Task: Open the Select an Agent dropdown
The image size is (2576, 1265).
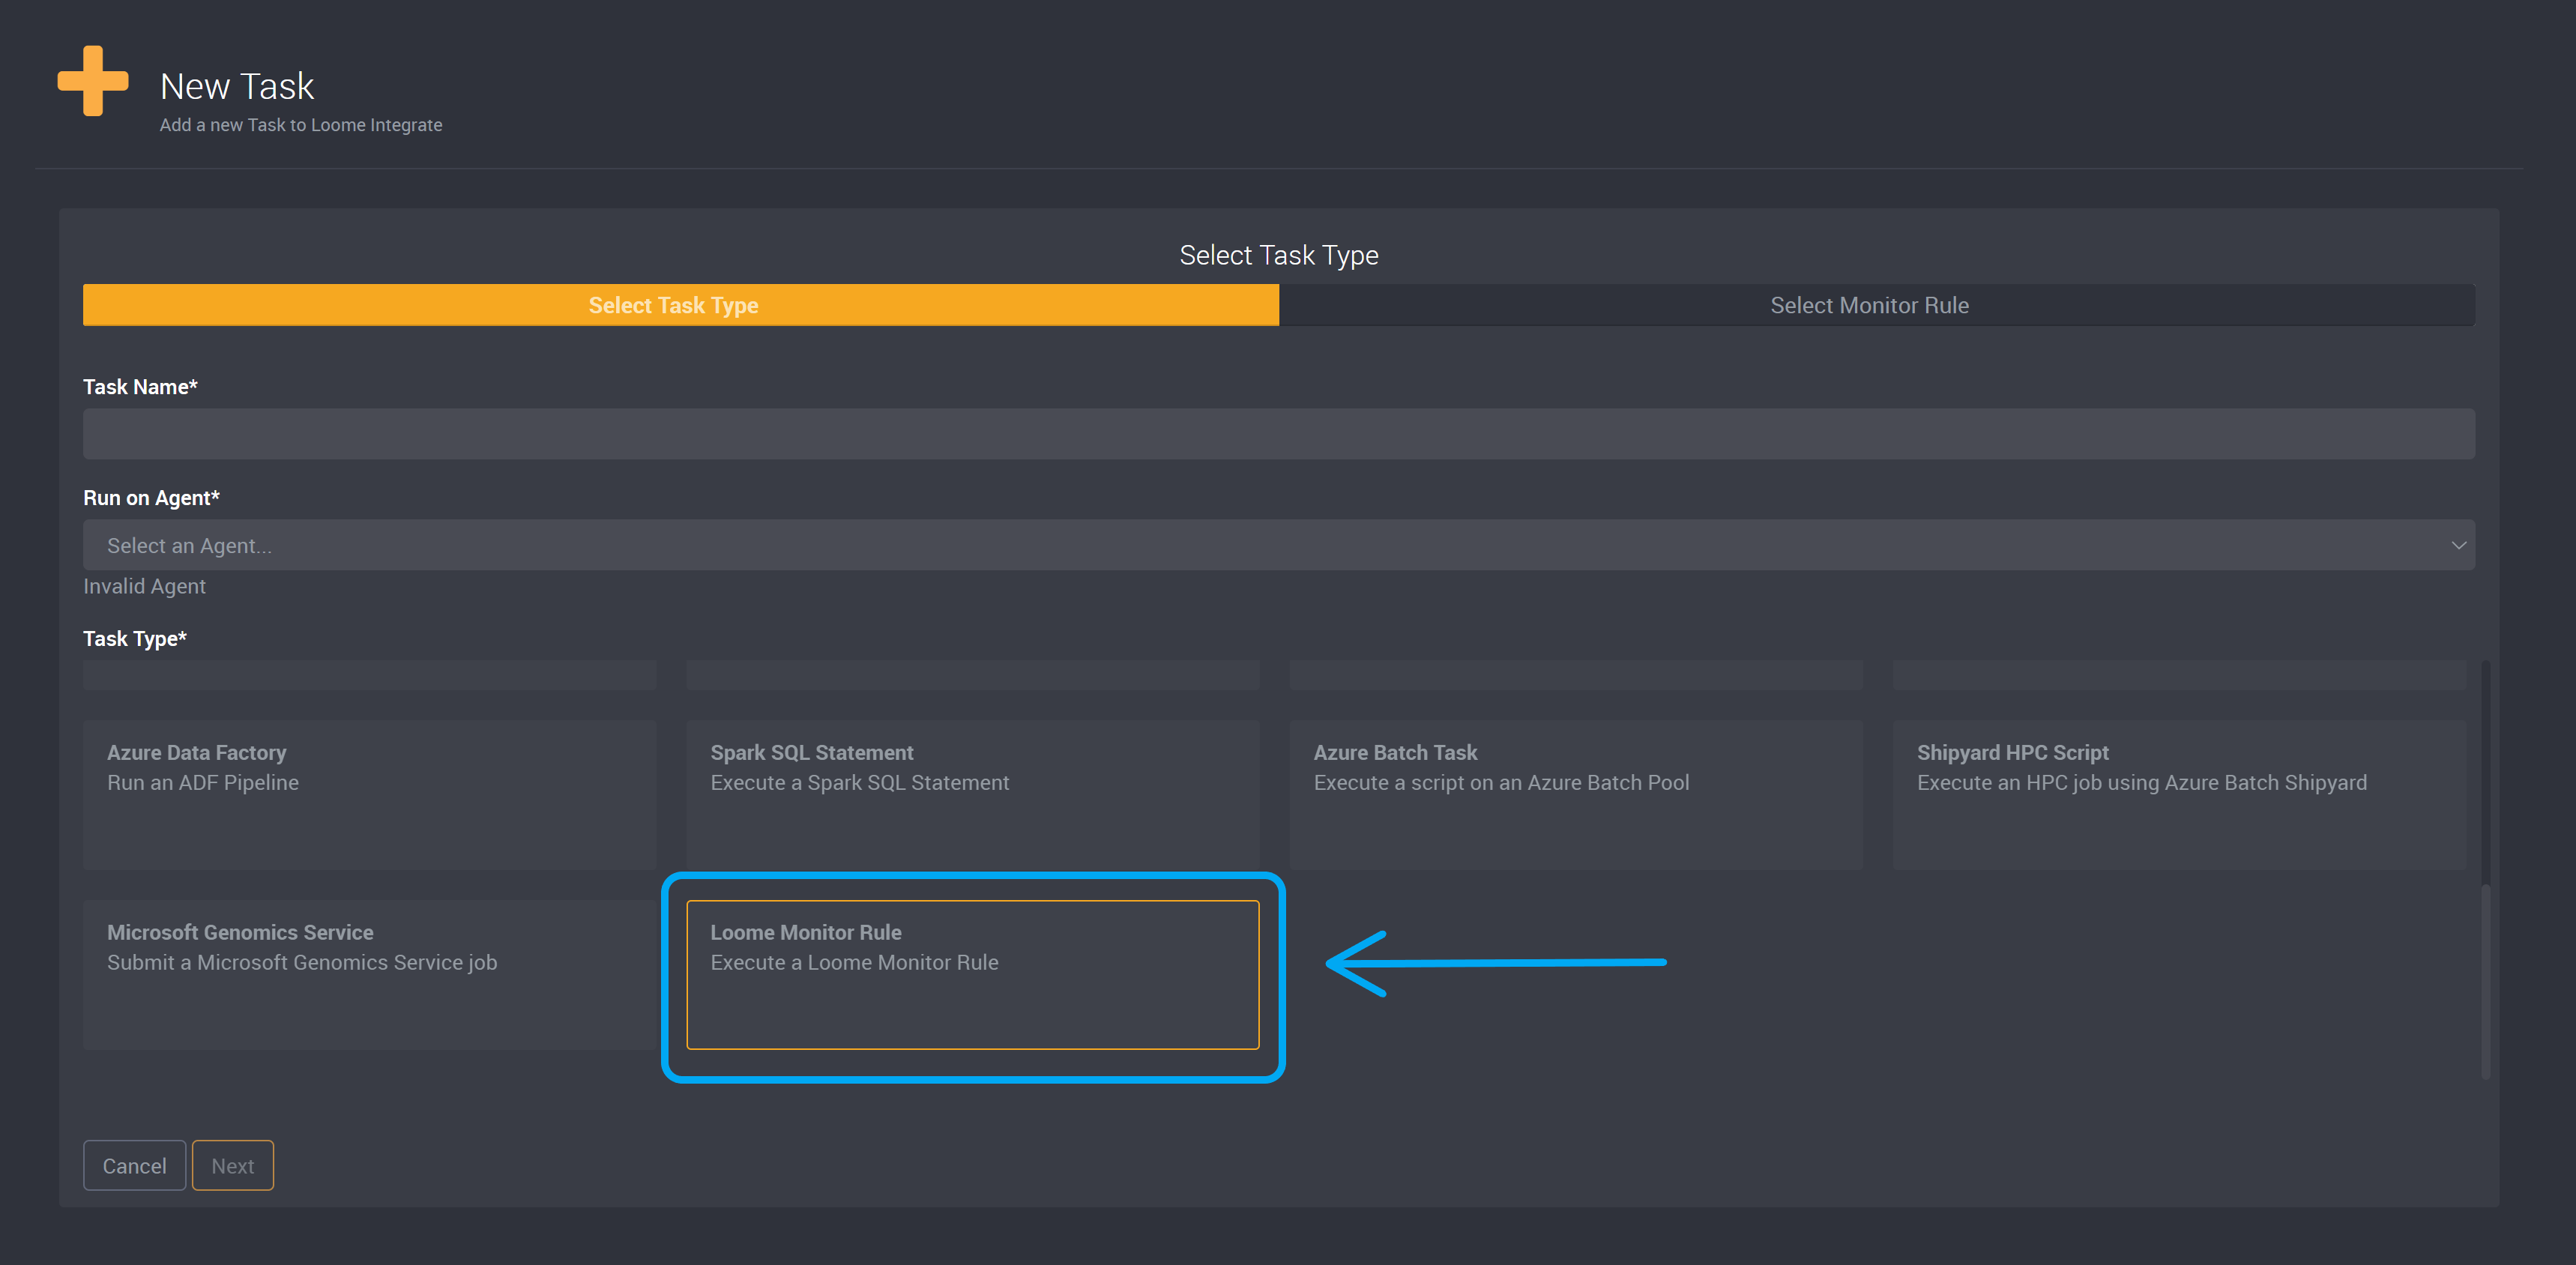Action: 1270,545
